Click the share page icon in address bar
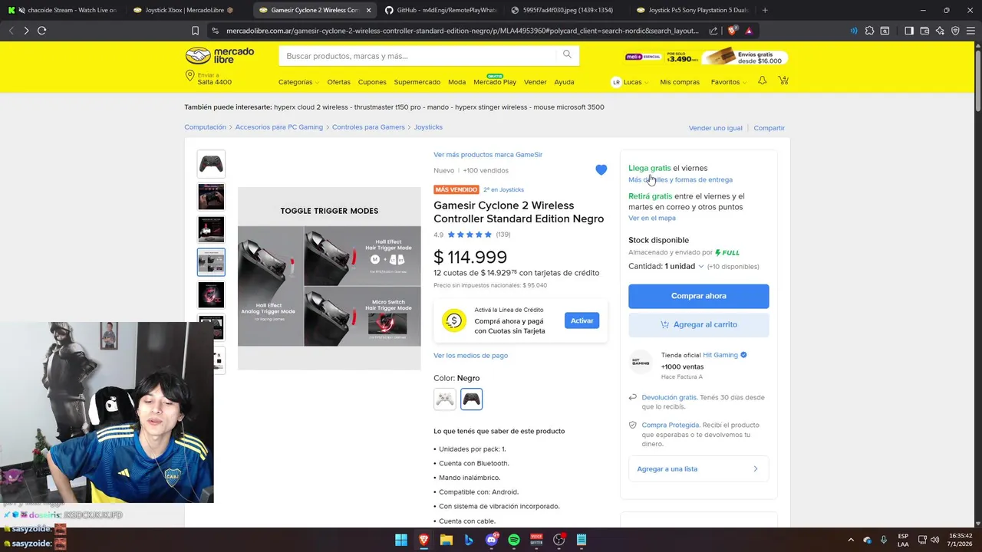This screenshot has height=552, width=982. (x=713, y=31)
